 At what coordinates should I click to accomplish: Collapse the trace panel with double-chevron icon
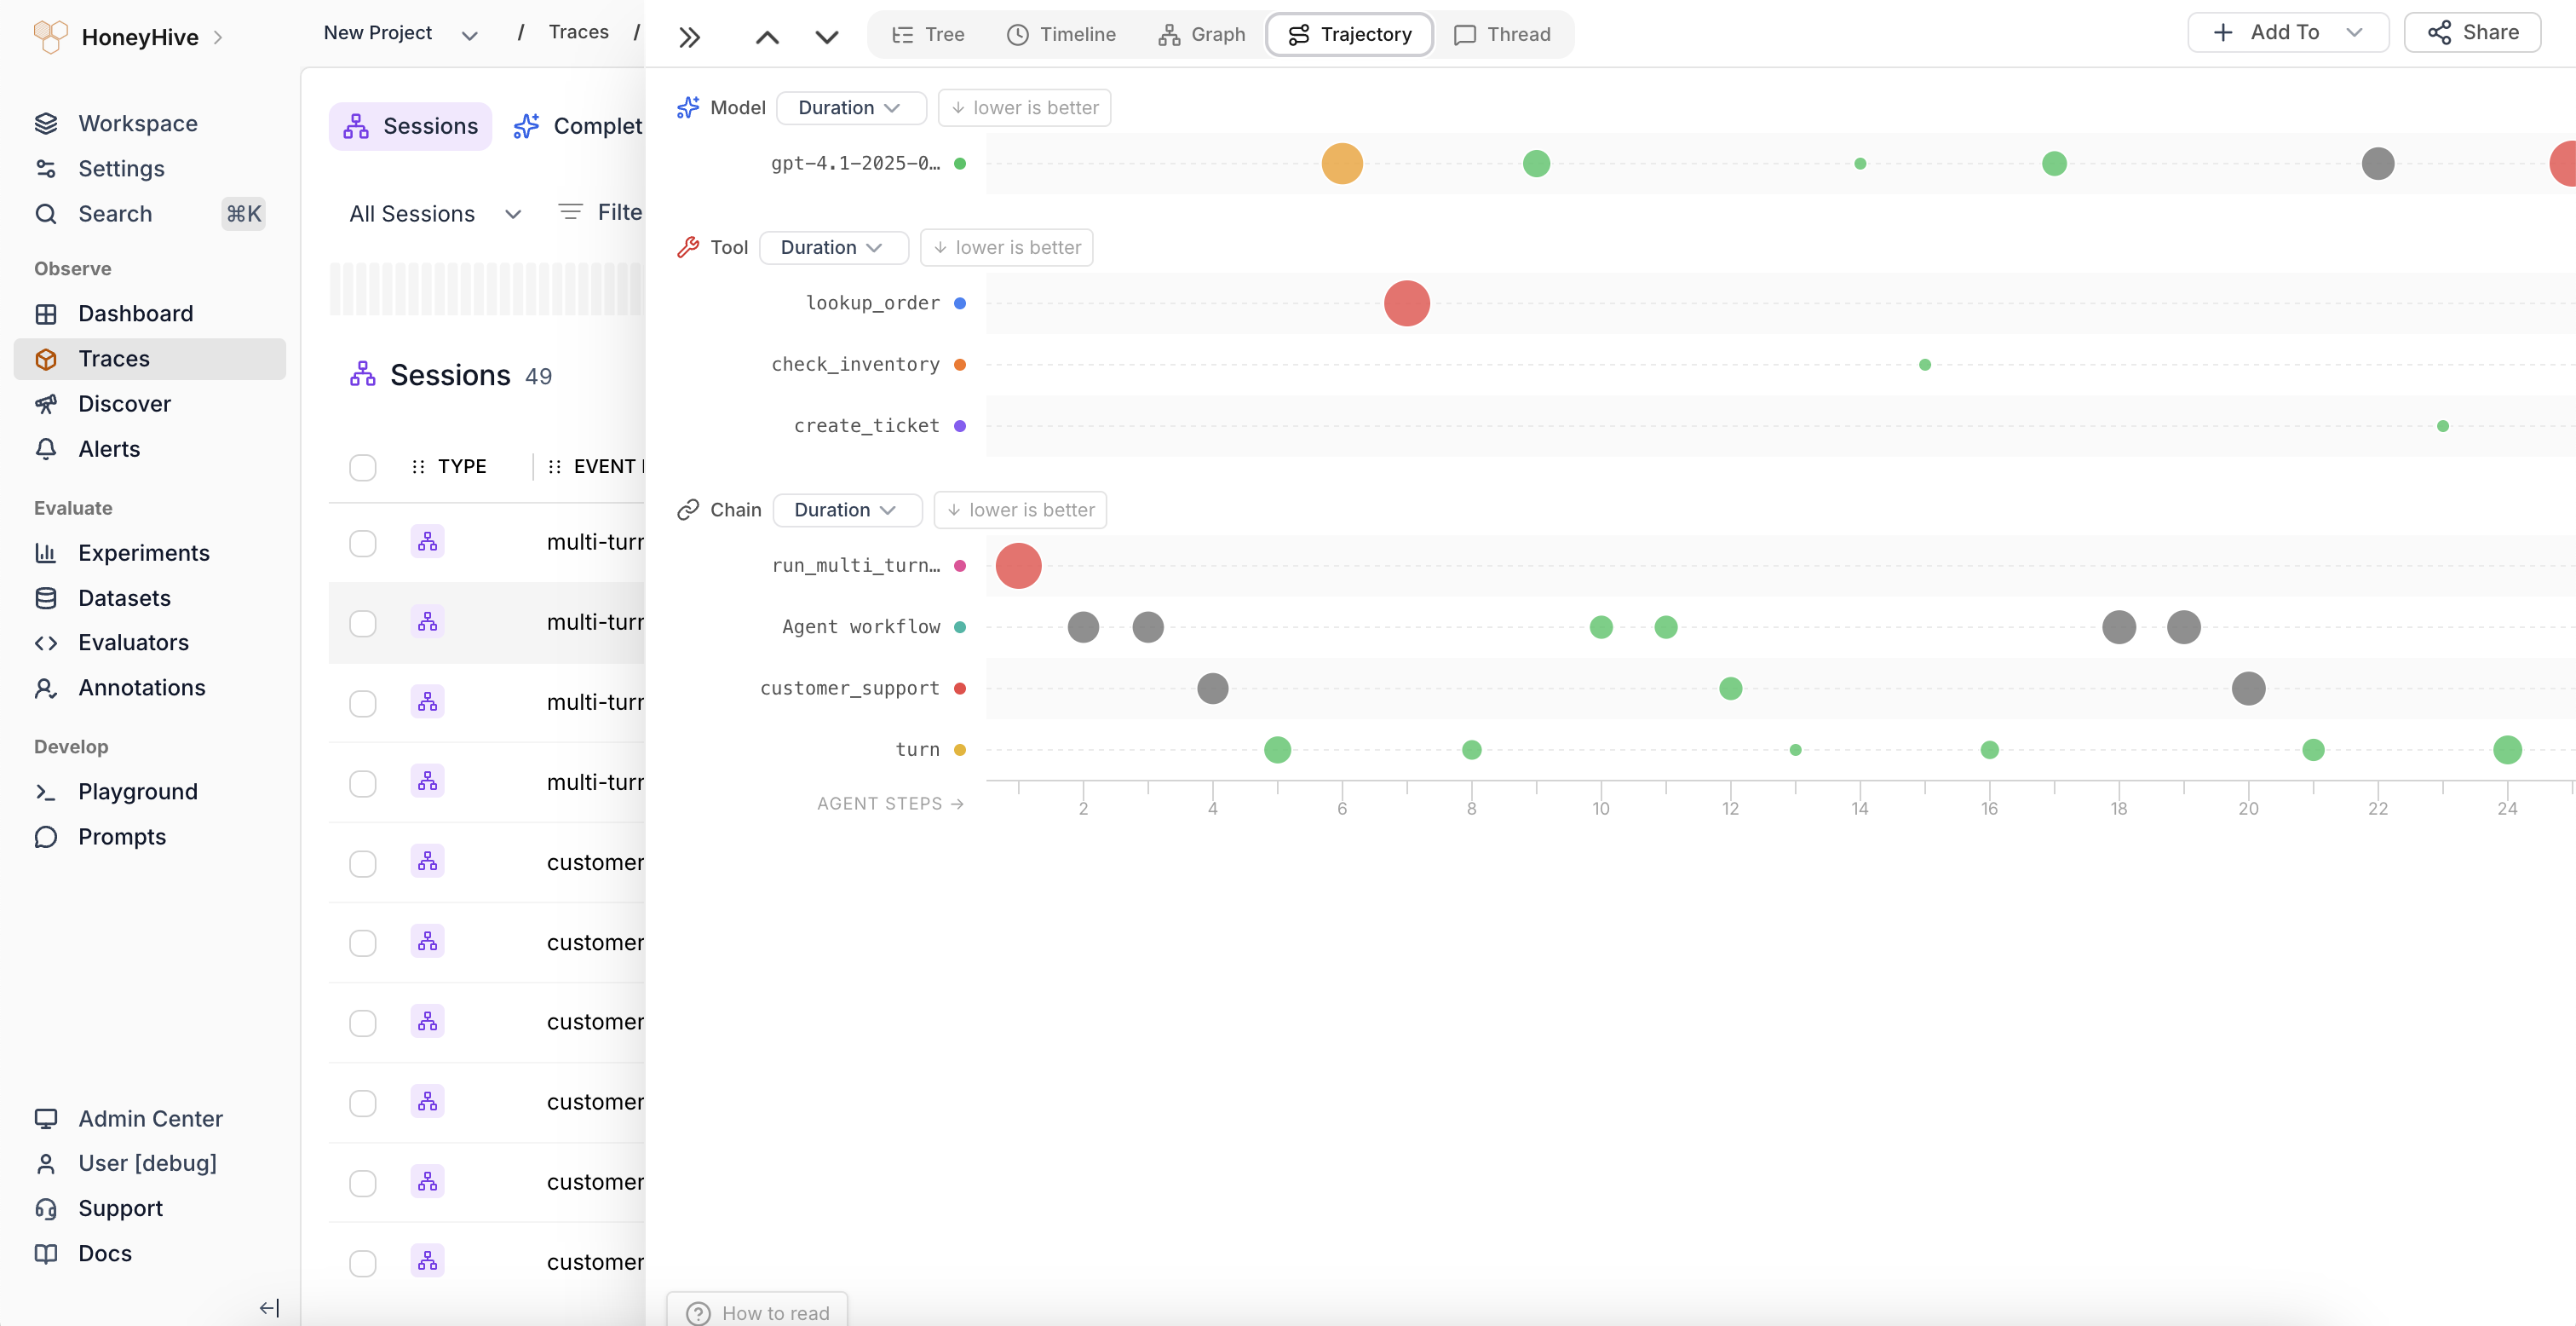(x=689, y=37)
